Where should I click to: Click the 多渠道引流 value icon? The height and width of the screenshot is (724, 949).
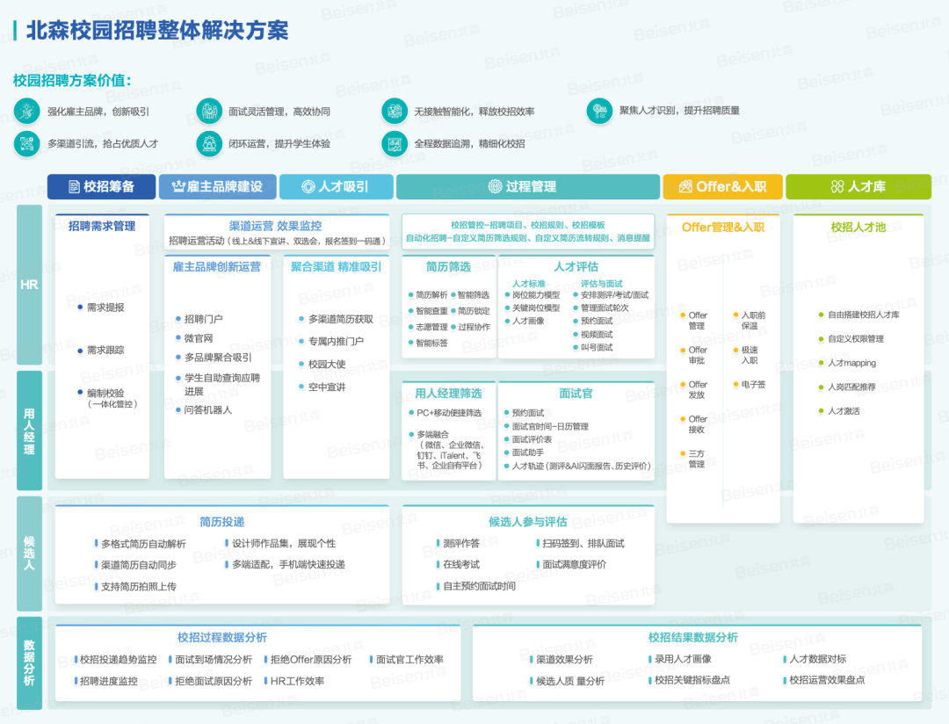point(26,144)
